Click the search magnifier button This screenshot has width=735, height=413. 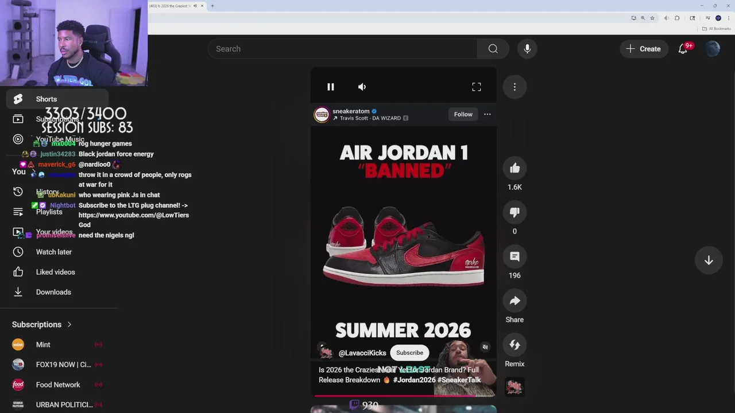pos(493,49)
